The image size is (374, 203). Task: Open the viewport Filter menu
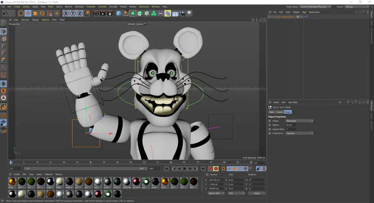point(54,20)
